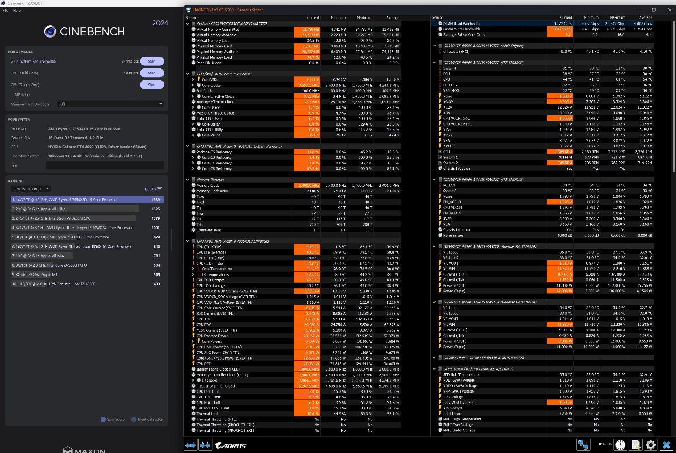Collapse the C-State Residency sensor group
Screen dimensions: 676x453
click(x=188, y=146)
